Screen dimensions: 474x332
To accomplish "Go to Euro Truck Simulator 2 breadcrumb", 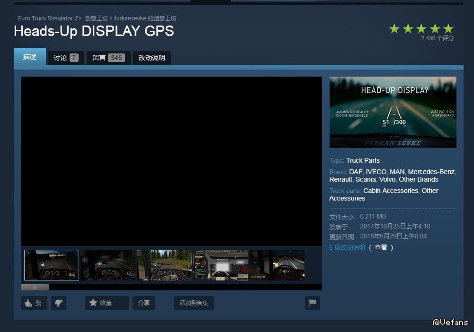I will pyautogui.click(x=48, y=18).
